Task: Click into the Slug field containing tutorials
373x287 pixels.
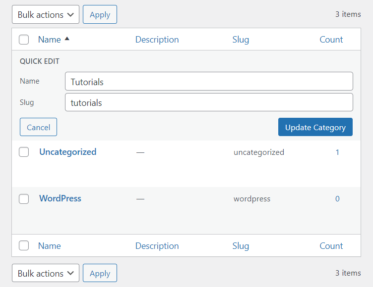Action: click(x=209, y=103)
